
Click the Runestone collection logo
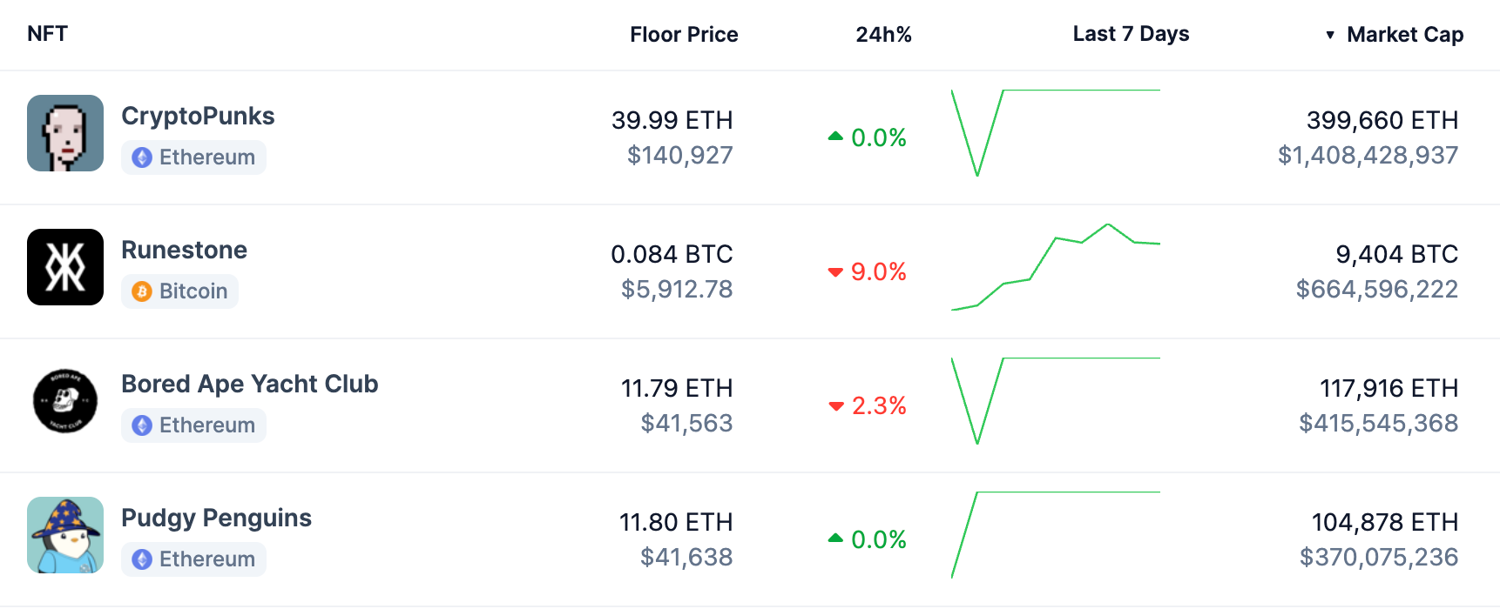(x=65, y=267)
